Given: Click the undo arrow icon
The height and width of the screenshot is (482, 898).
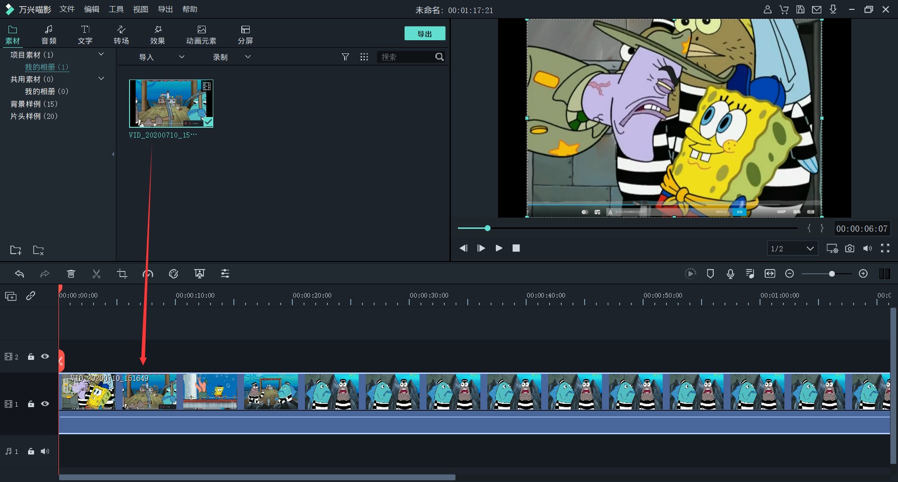Looking at the screenshot, I should 20,274.
